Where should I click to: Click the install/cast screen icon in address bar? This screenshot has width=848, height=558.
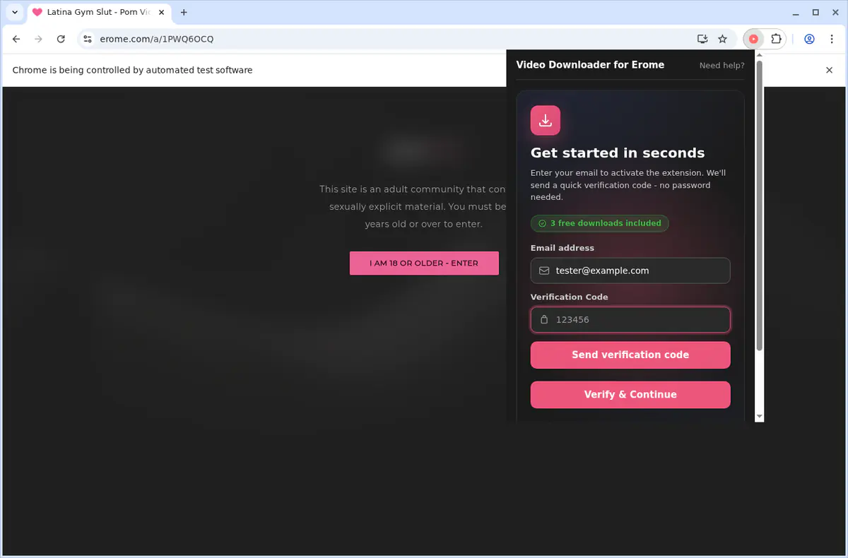702,39
